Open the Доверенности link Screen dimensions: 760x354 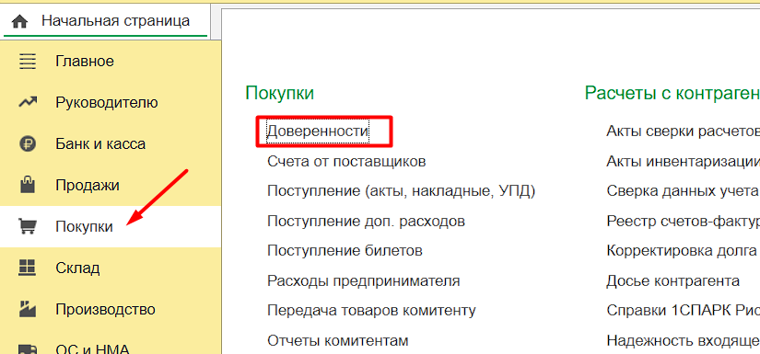pos(318,131)
